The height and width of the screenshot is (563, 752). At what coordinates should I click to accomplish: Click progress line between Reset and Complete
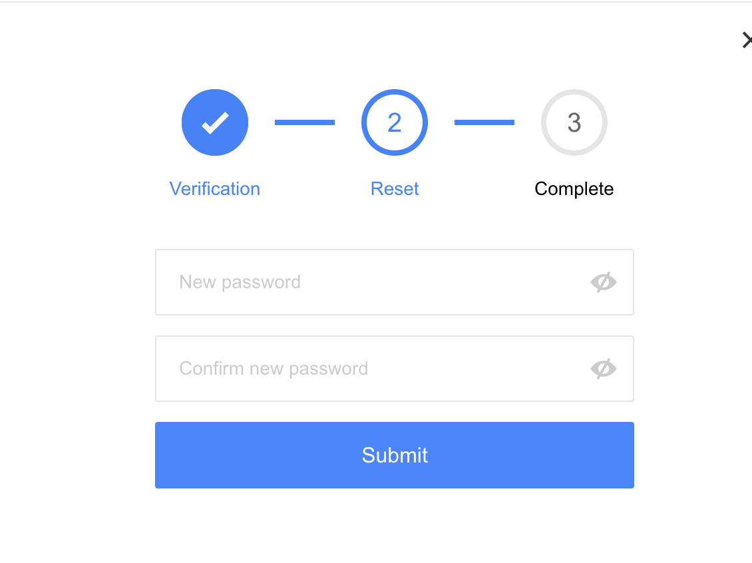pos(484,122)
